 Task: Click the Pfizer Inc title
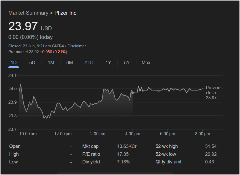pyautogui.click(x=65, y=13)
